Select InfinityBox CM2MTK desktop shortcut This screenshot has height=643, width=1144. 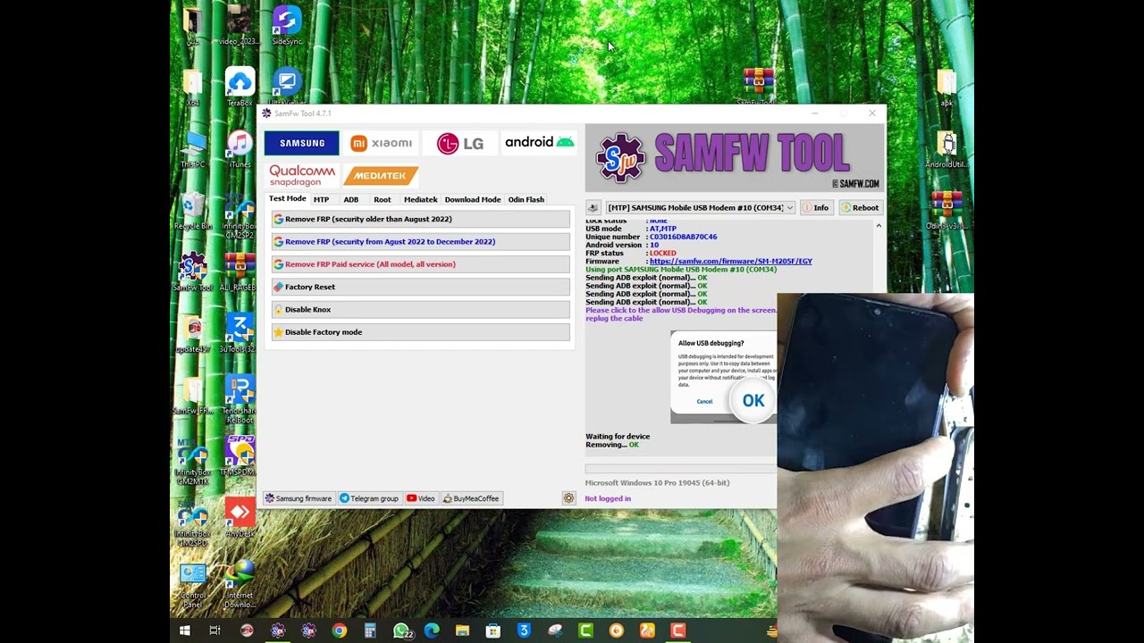point(192,461)
